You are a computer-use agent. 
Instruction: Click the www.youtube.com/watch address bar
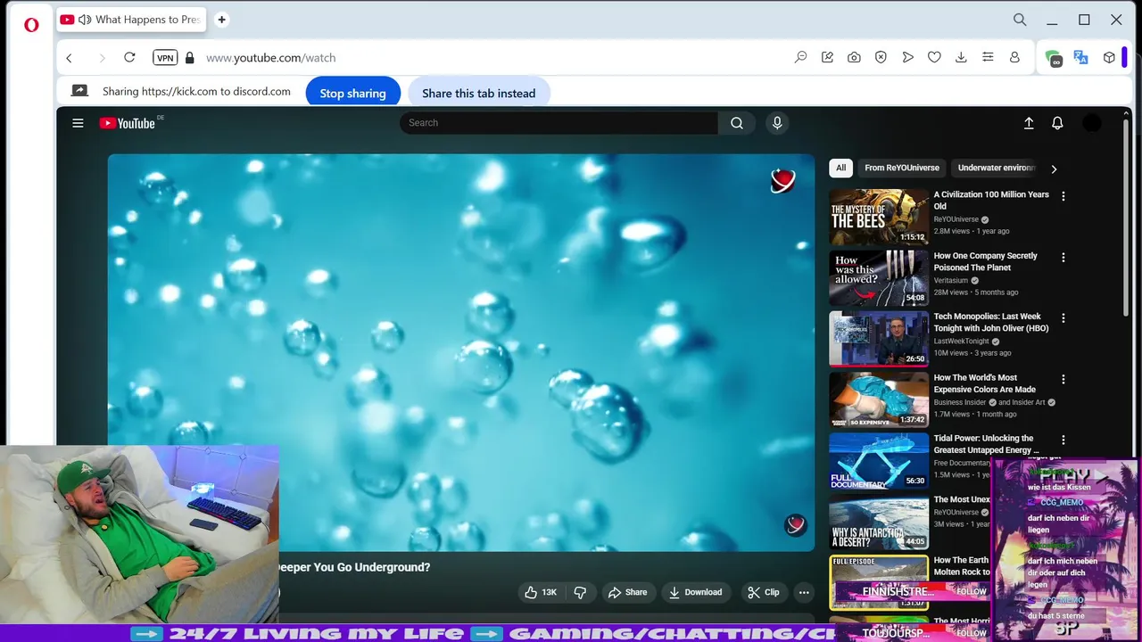270,58
